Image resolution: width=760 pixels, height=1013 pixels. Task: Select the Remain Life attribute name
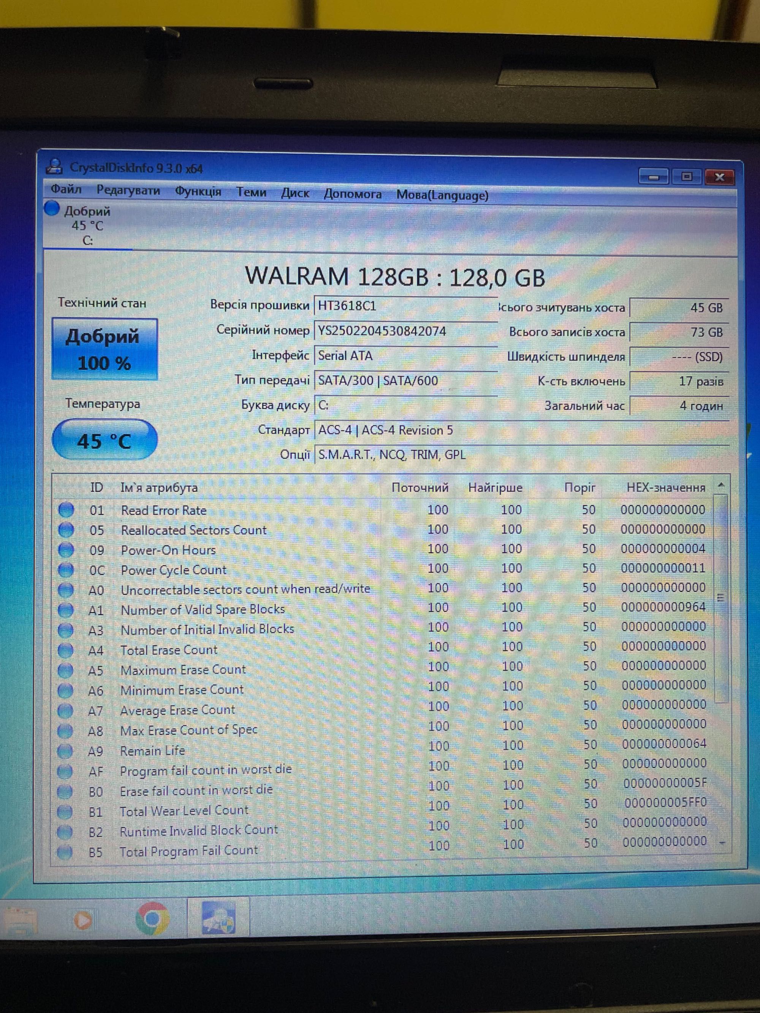click(x=152, y=751)
